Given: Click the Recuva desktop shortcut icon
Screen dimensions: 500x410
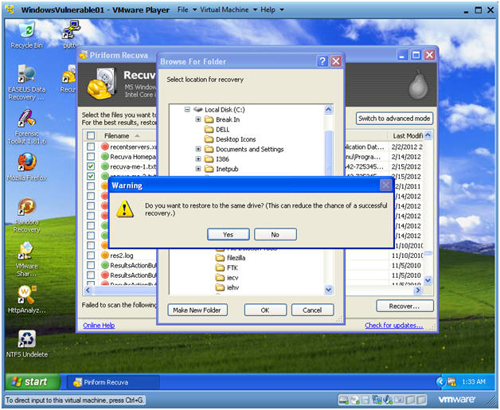Looking at the screenshot, I should tap(69, 79).
